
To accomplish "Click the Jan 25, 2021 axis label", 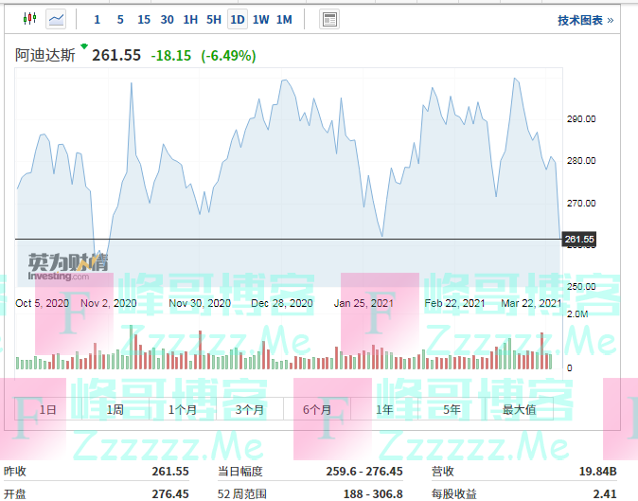I will (363, 303).
